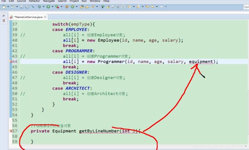249x150 pixels.
Task: Toggle Block Selection mode icon
Action: (118, 7)
